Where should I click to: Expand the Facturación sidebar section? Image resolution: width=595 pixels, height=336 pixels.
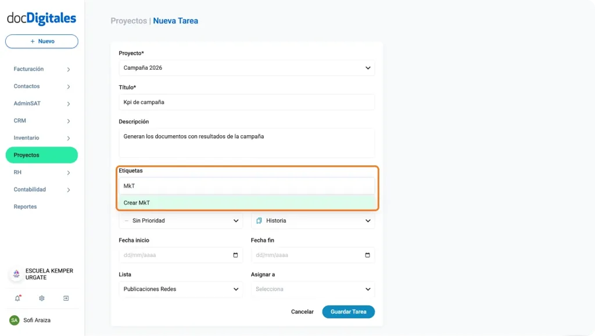(x=41, y=68)
